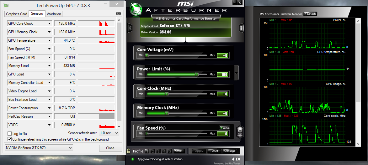368x165 pixels.
Task: Open the Fan Speed (RPM) sensor dropdown
Action: pyautogui.click(x=49, y=57)
